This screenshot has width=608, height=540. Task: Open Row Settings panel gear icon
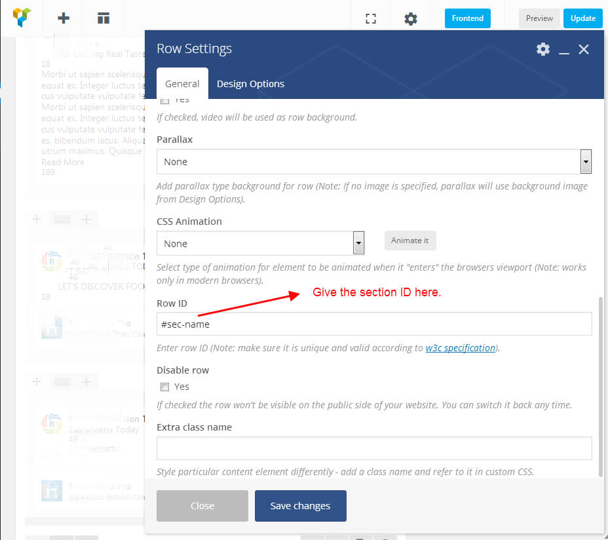click(543, 49)
